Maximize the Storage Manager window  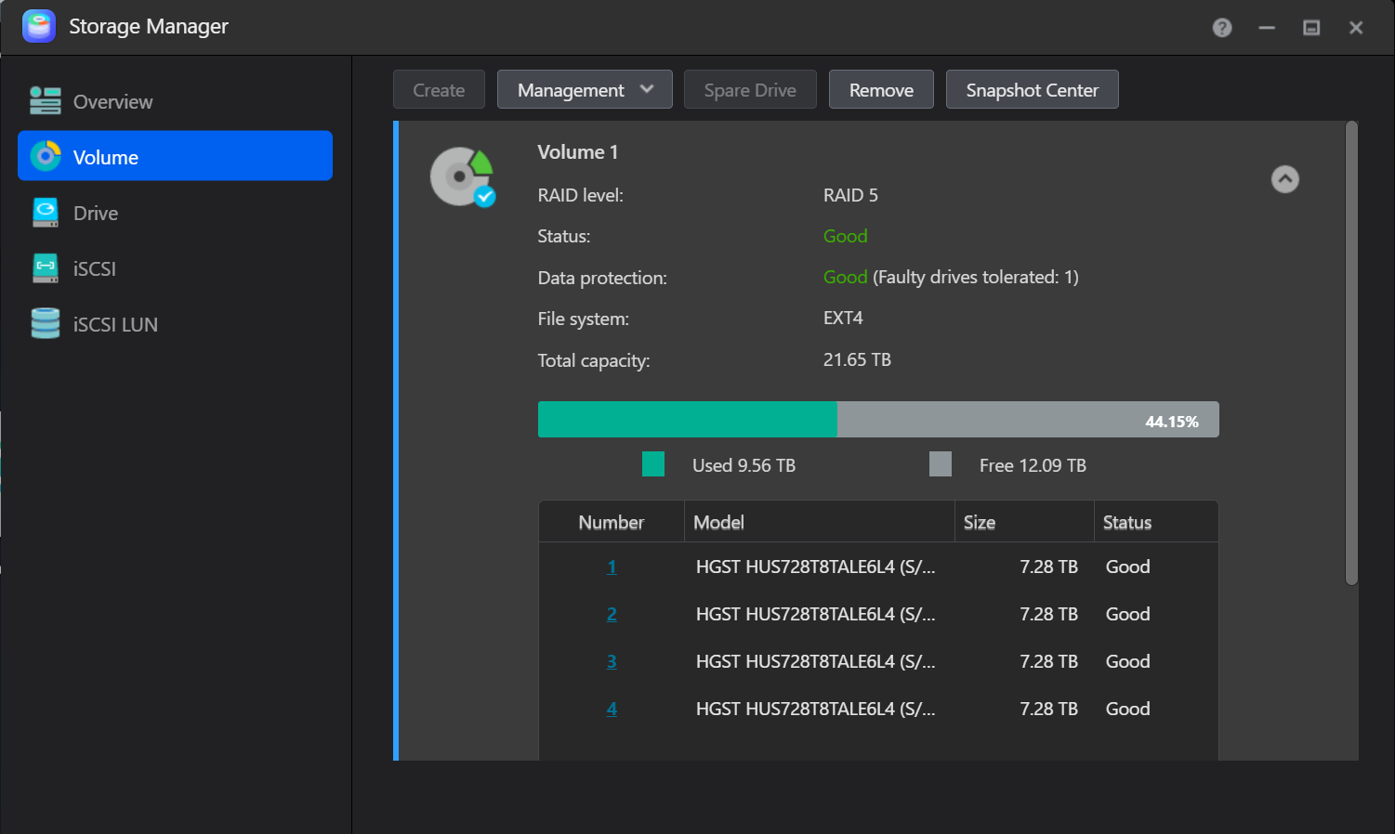click(x=1311, y=28)
